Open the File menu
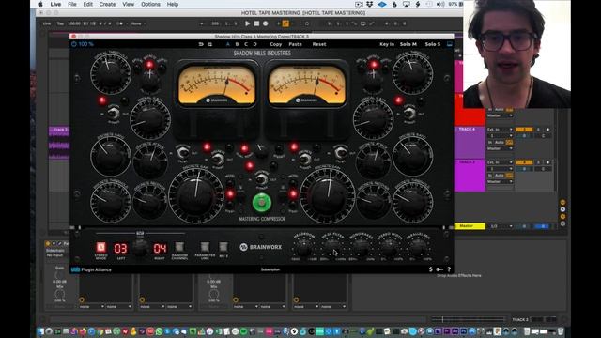Screen dimensions: 601x338 coord(72,4)
